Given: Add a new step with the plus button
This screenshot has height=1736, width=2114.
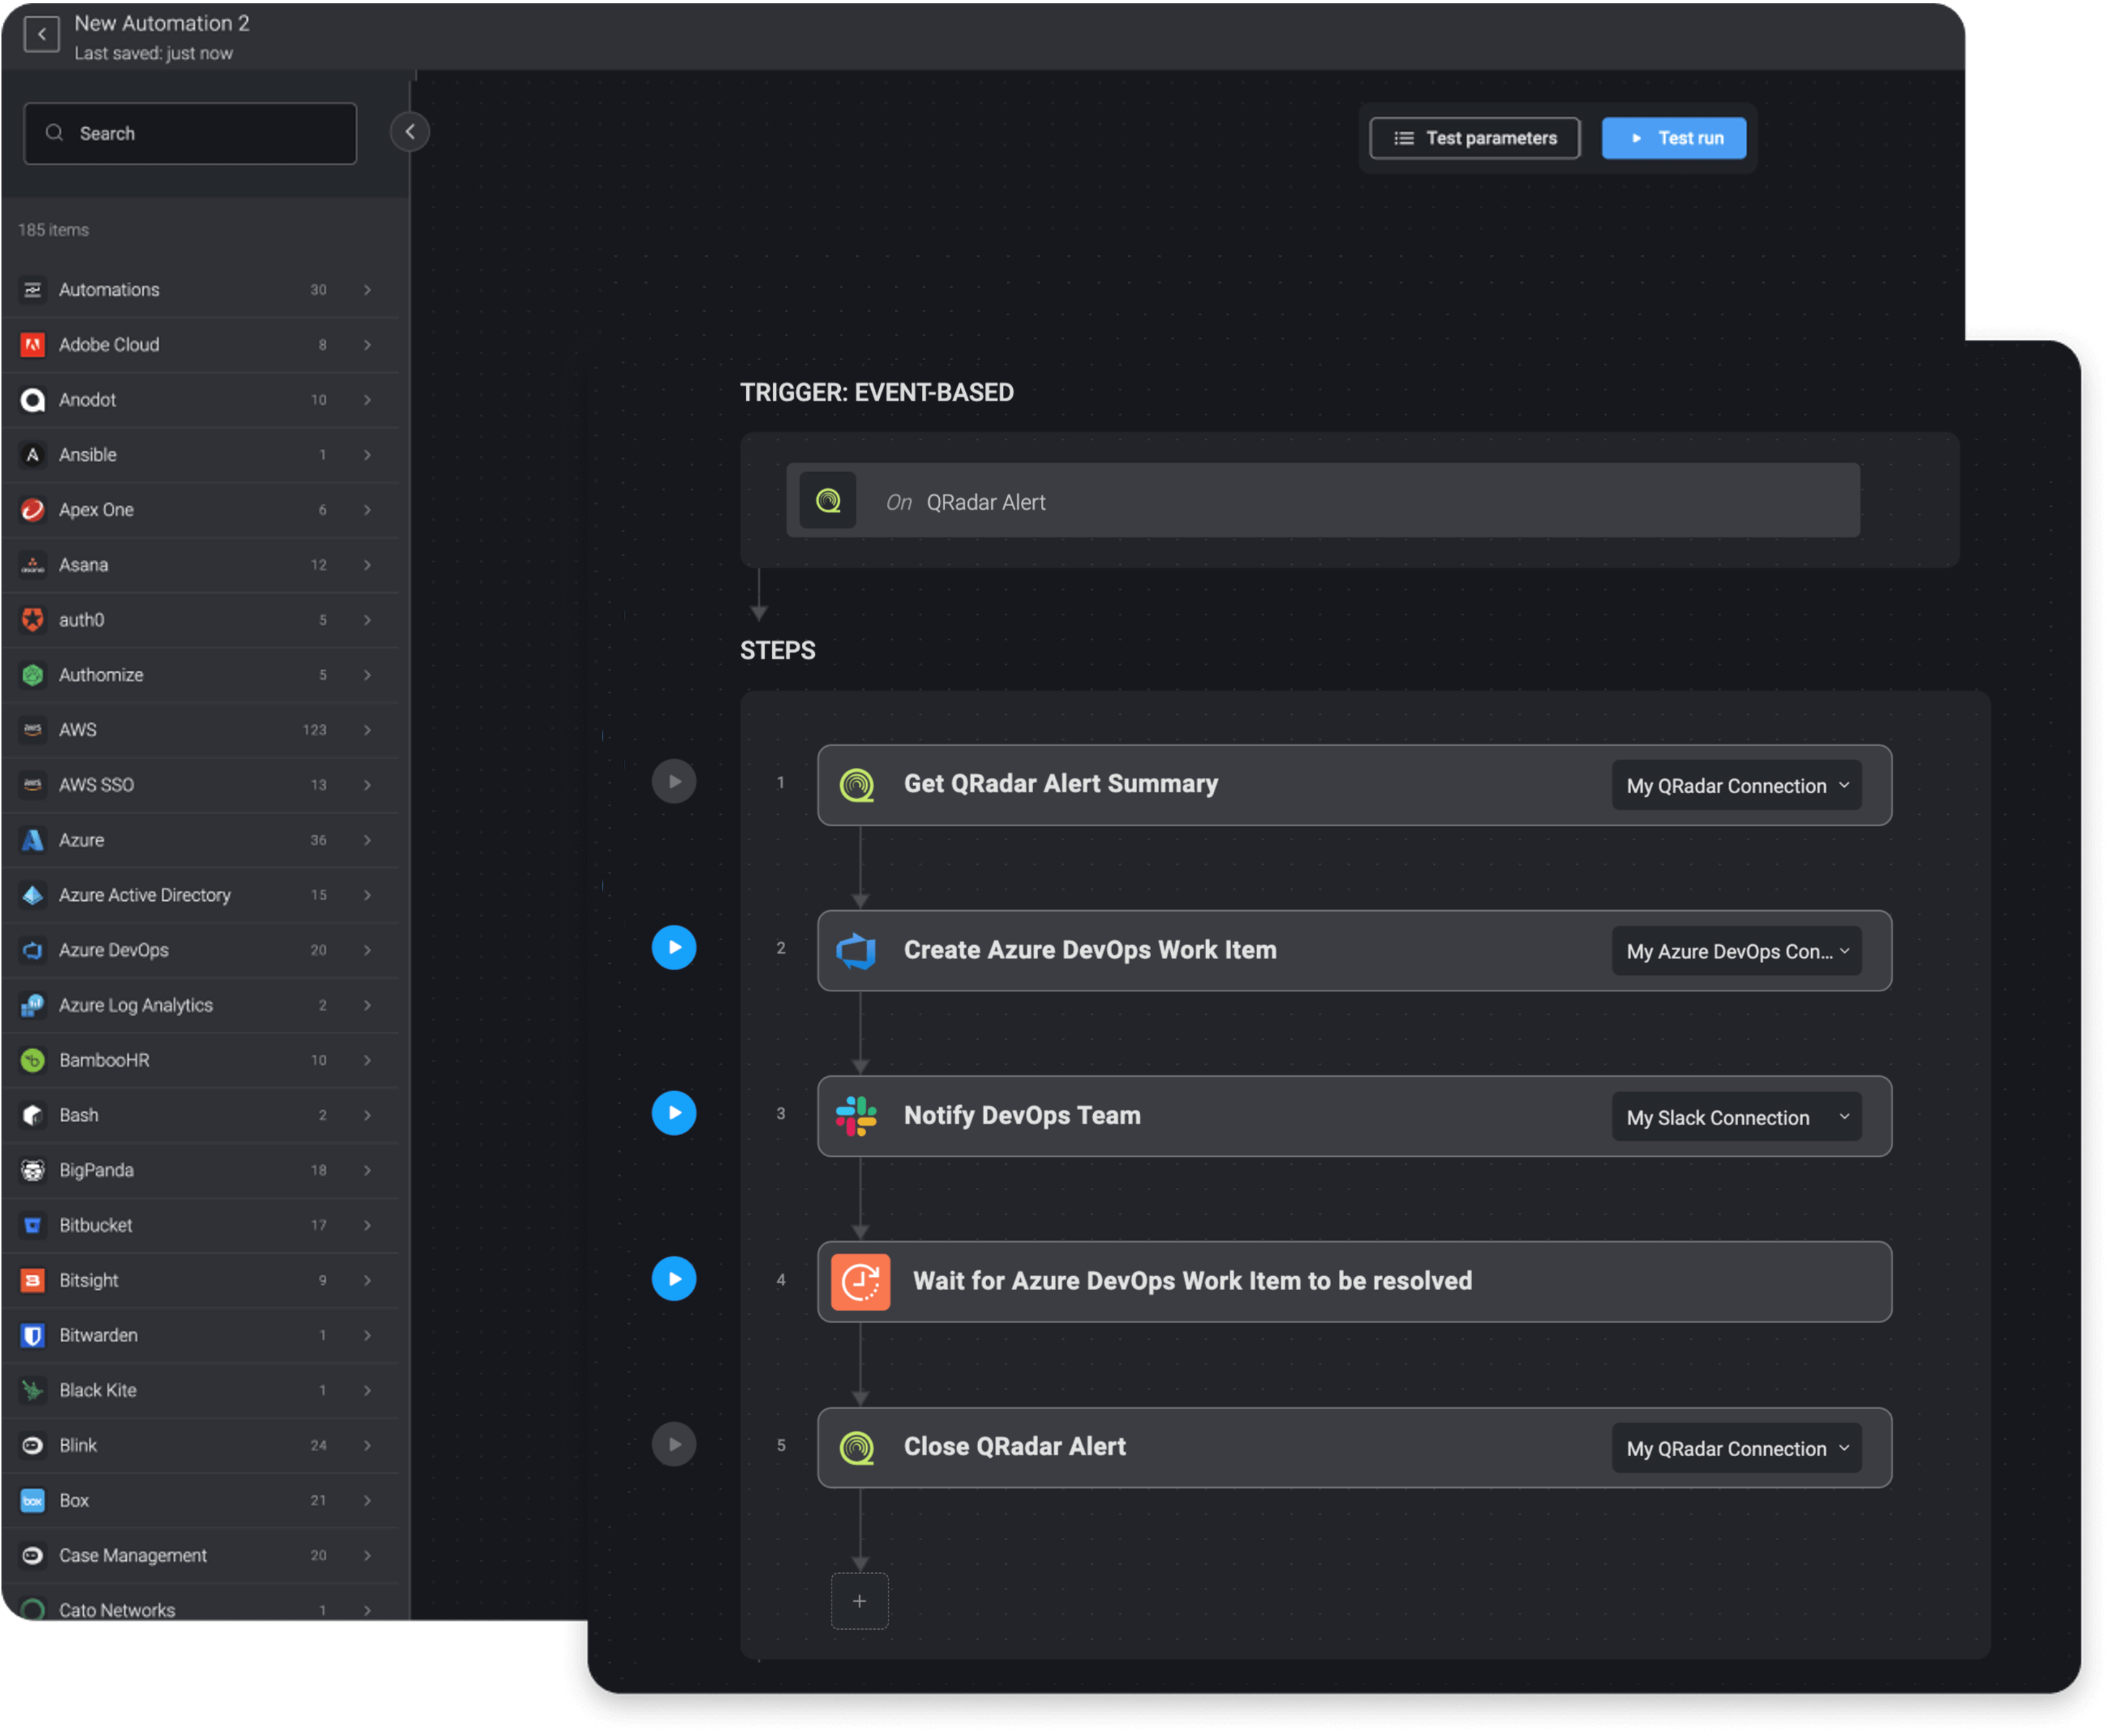Looking at the screenshot, I should 859,1601.
